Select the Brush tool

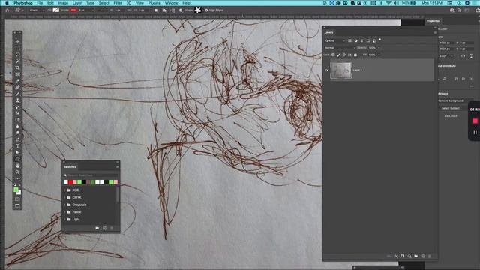pyautogui.click(x=17, y=94)
